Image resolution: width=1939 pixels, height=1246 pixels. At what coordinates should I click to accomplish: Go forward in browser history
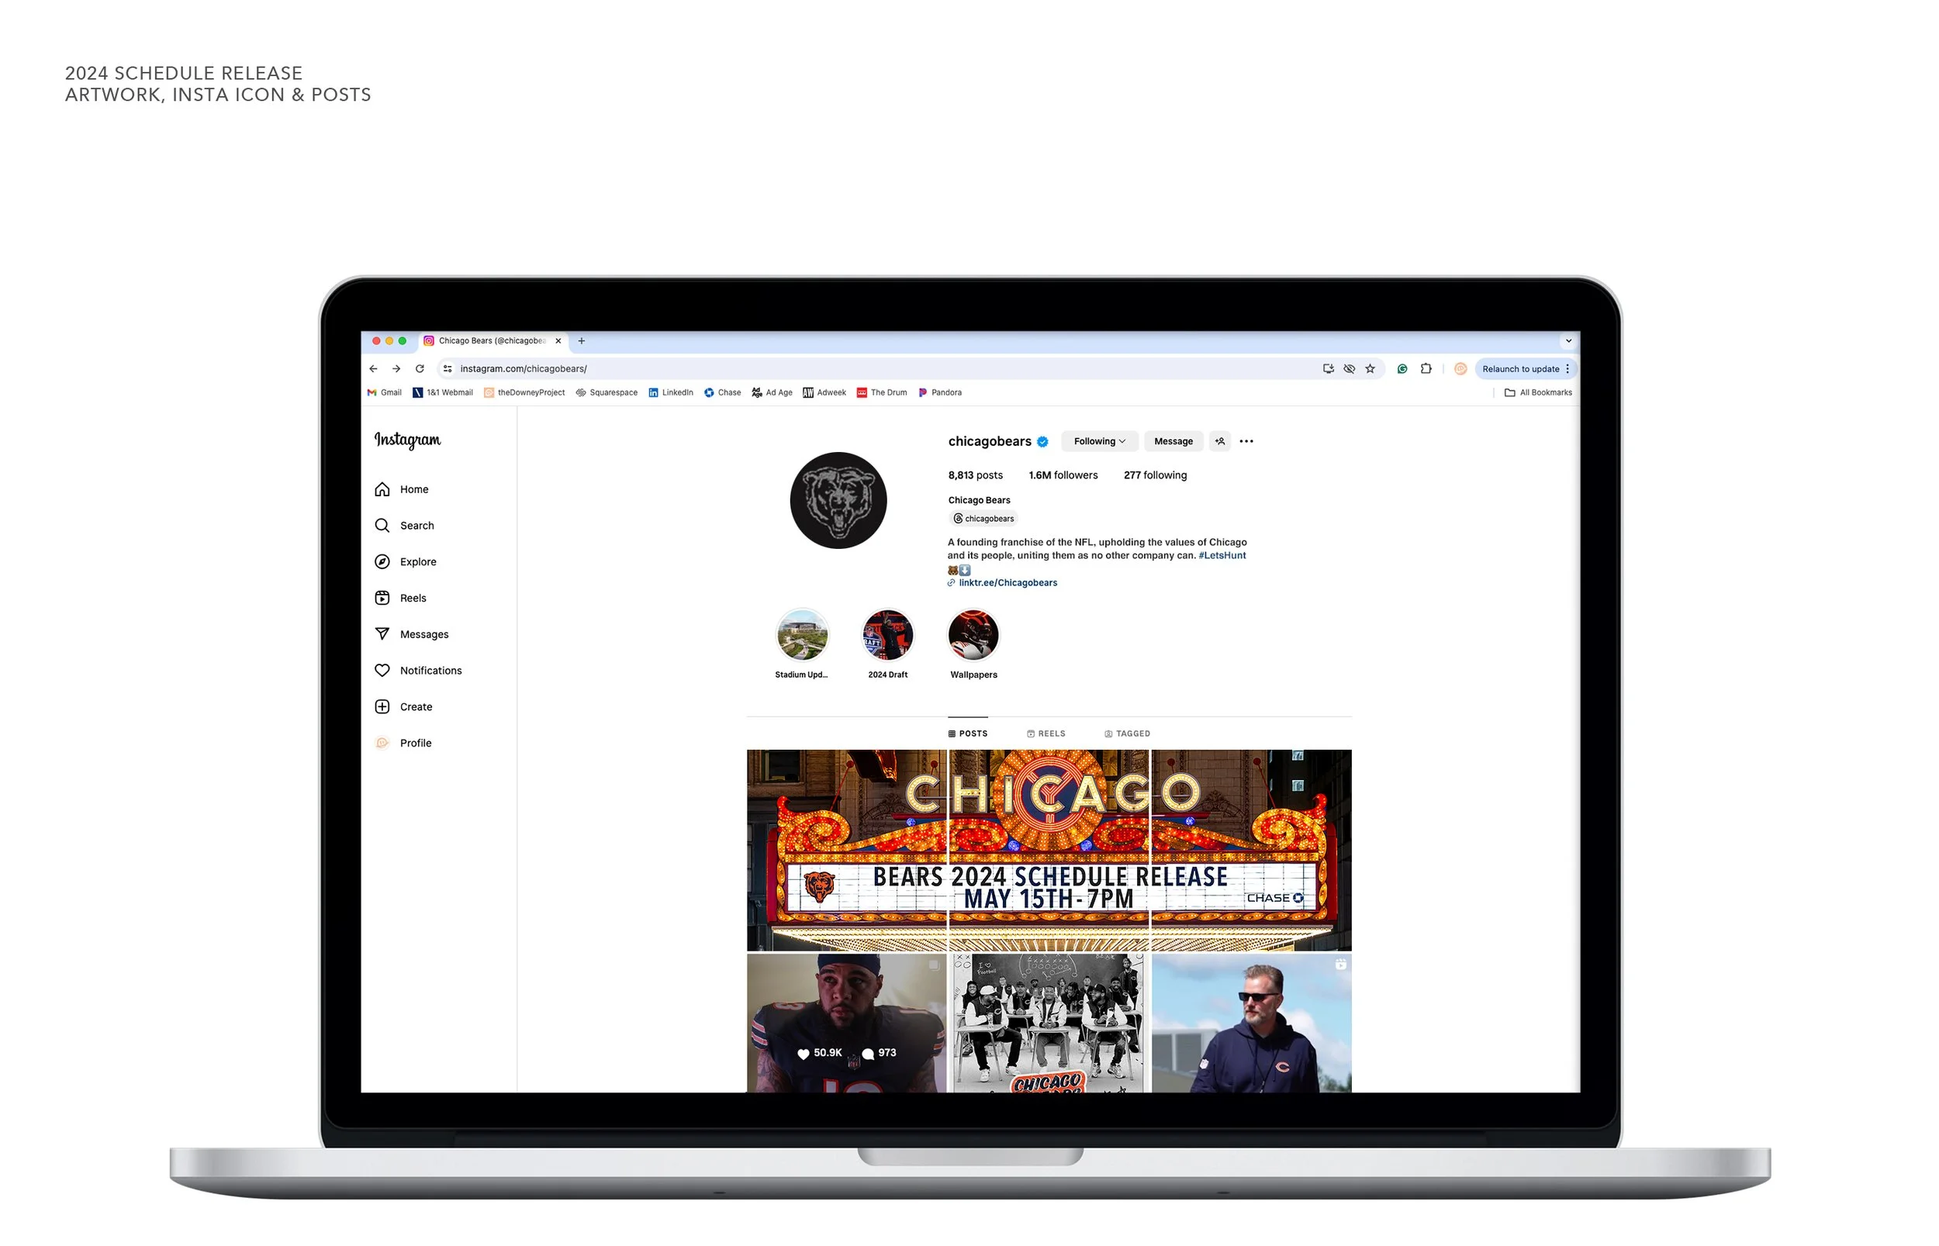[396, 369]
